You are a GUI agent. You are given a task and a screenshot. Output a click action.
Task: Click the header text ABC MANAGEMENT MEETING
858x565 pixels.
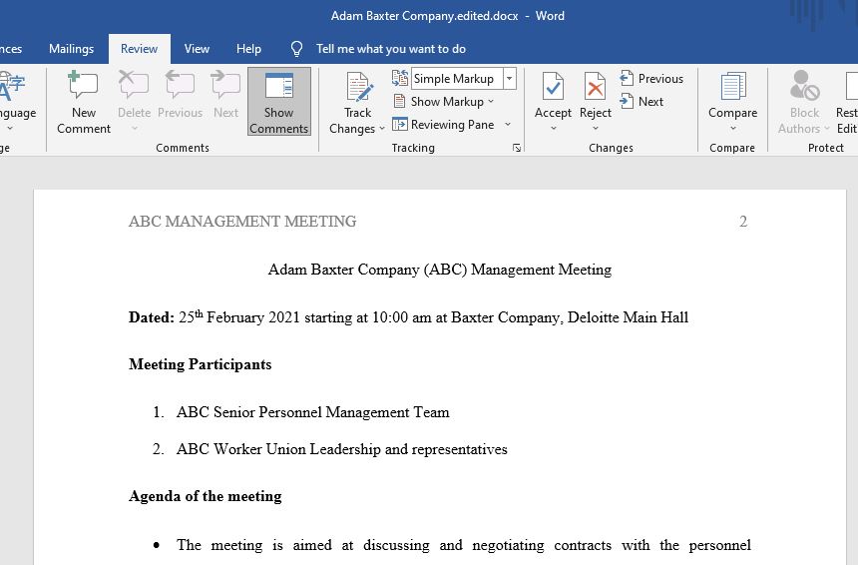pyautogui.click(x=242, y=222)
